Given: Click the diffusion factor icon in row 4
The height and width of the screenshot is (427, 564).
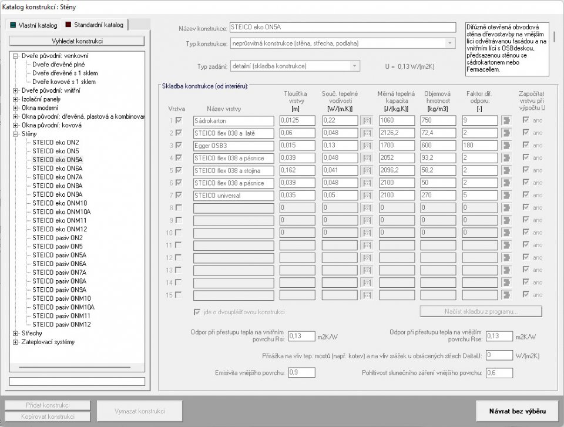Looking at the screenshot, I should click(506, 158).
